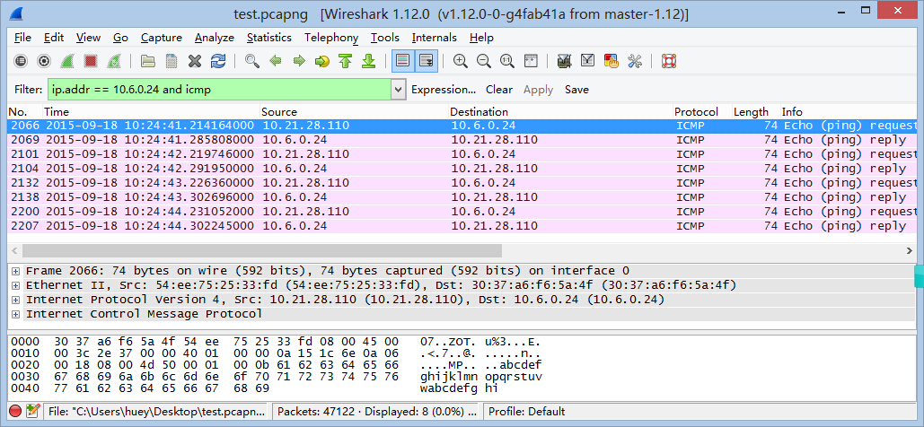924x427 pixels.
Task: Open the Internals menu
Action: [435, 38]
